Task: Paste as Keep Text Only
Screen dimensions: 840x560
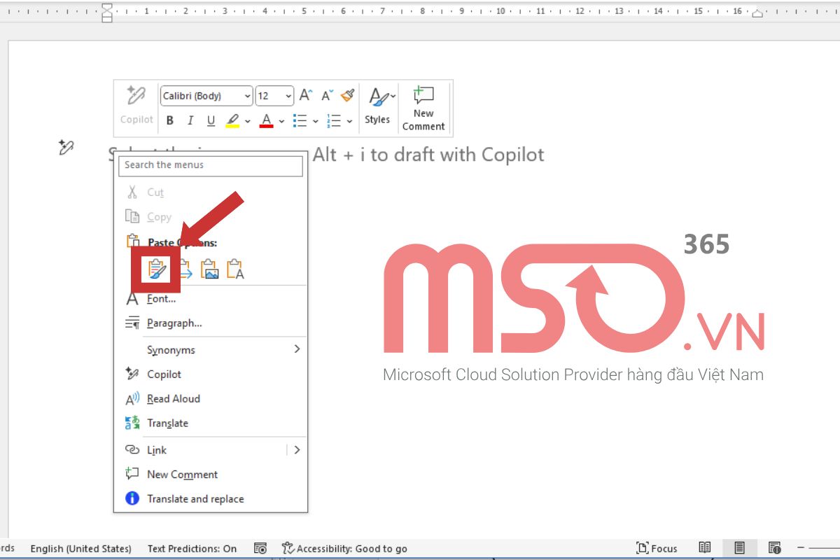Action: tap(236, 269)
